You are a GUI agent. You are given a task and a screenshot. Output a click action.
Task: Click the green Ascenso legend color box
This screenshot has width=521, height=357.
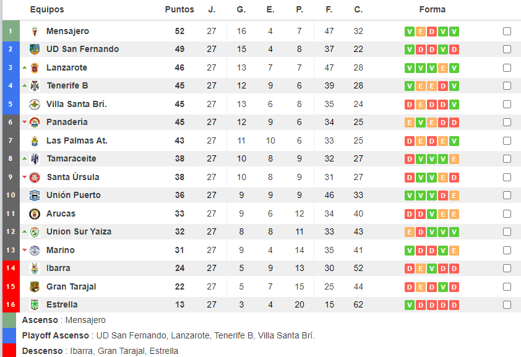coord(11,320)
